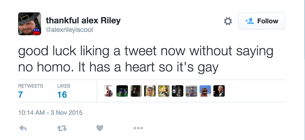Open the more options ellipsis menu

(138, 128)
